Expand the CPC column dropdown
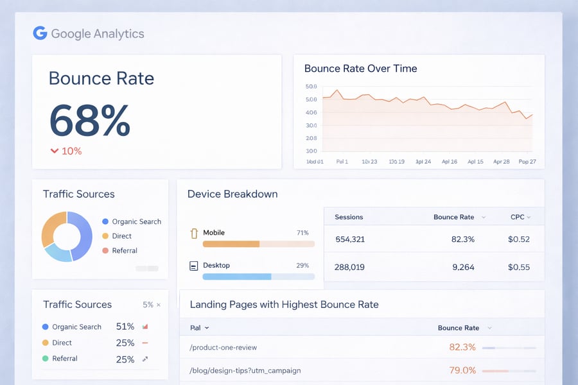Viewport: 578px width, 385px height. [x=529, y=217]
